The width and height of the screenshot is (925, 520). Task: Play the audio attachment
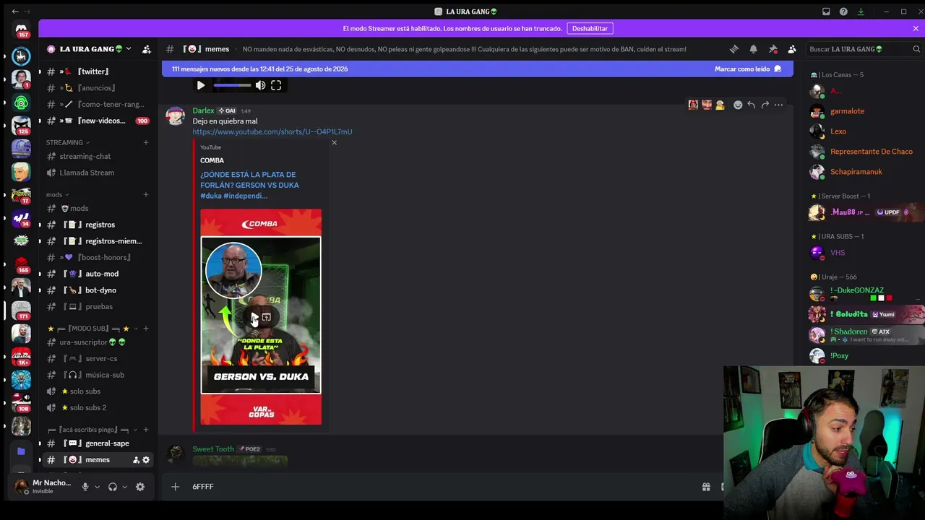(x=201, y=85)
